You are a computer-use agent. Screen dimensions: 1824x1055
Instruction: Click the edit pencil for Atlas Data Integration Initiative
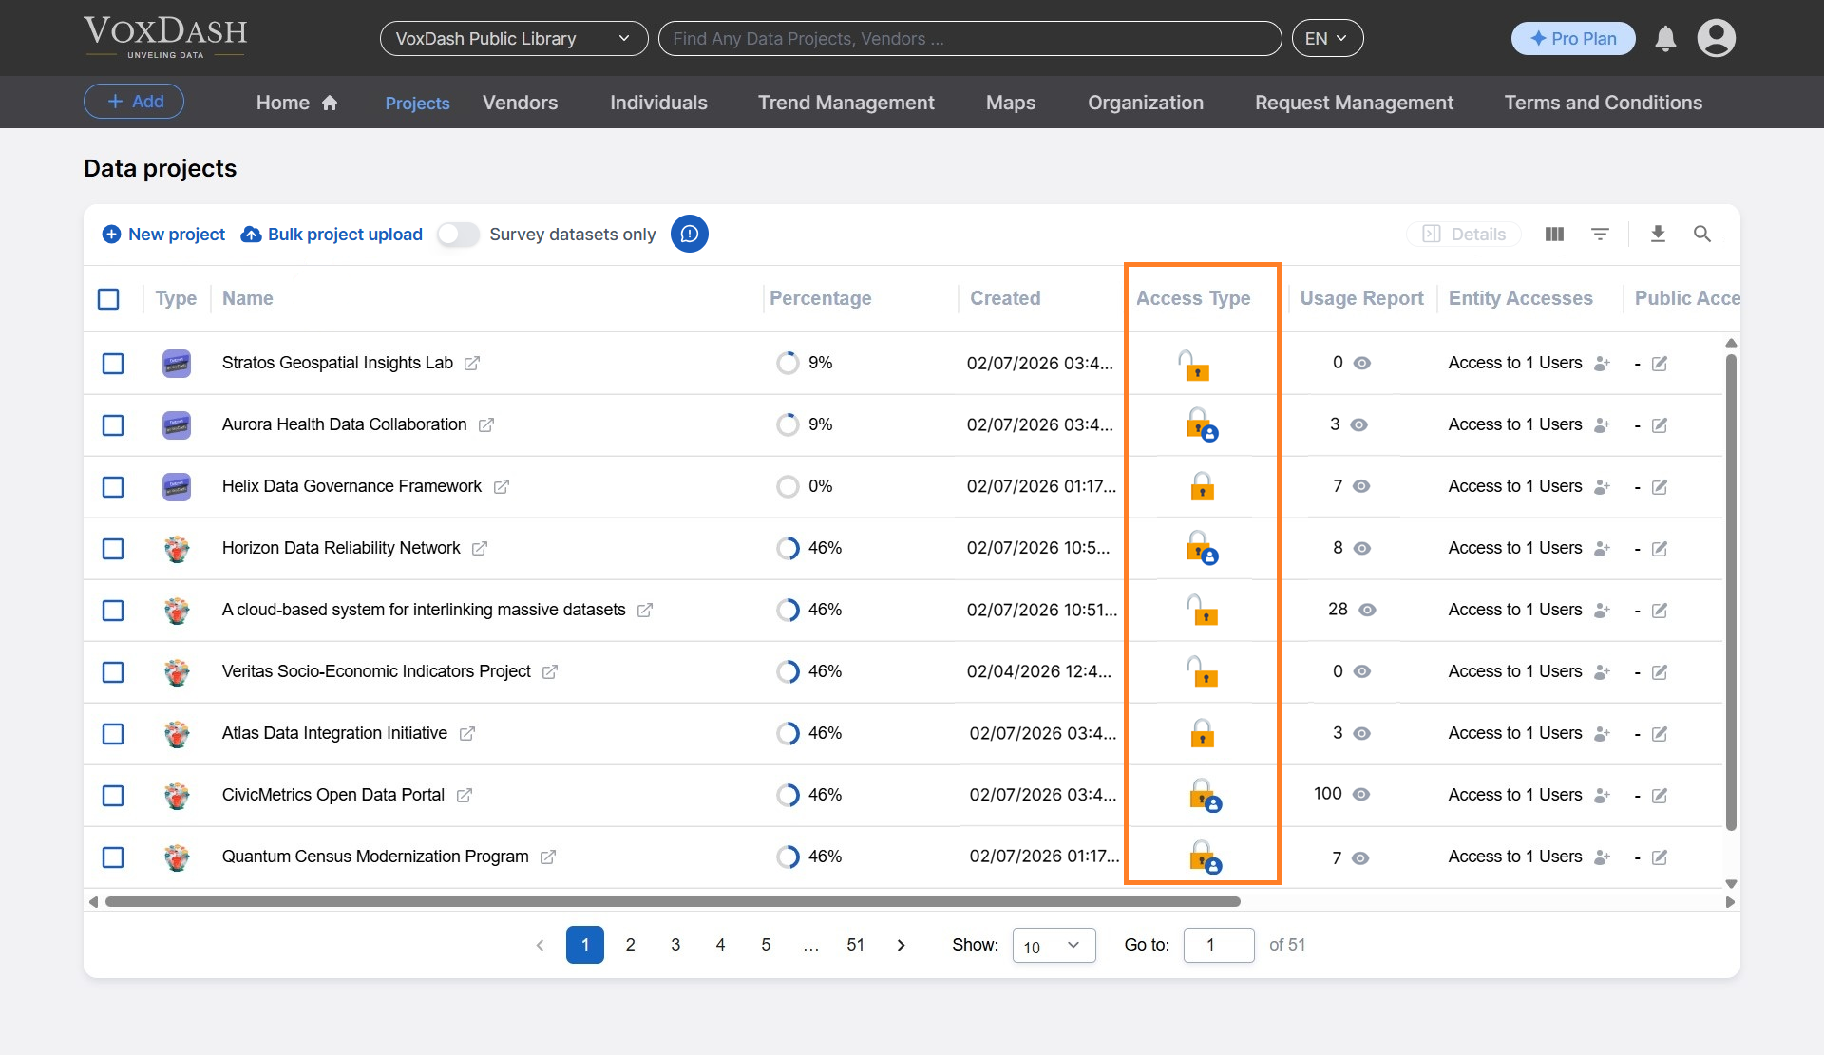point(1660,734)
